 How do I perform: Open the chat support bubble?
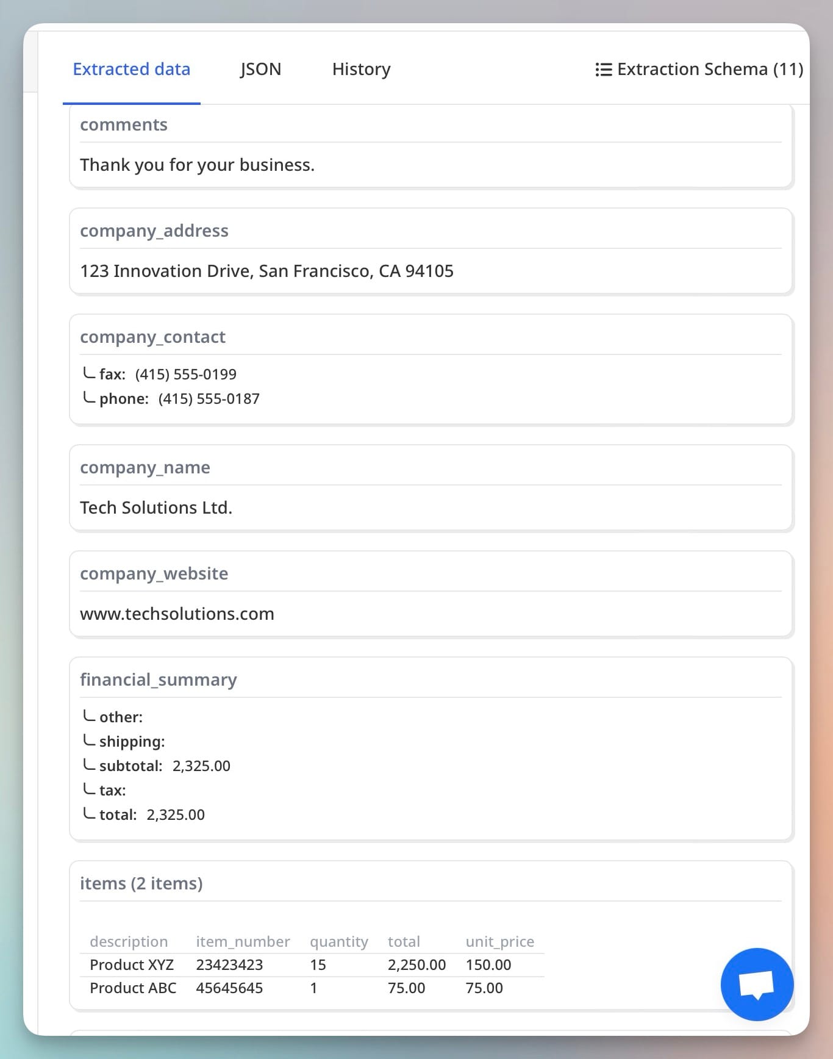click(x=756, y=984)
